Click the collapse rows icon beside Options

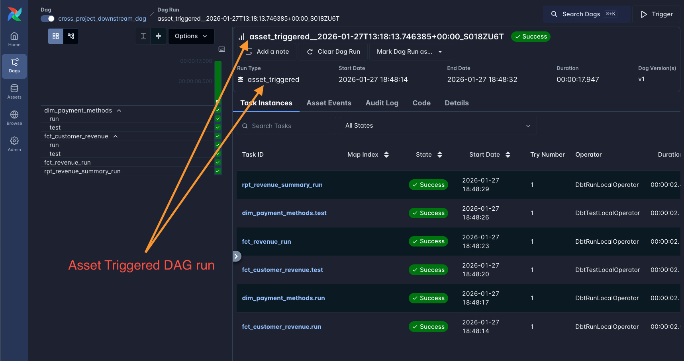[159, 36]
